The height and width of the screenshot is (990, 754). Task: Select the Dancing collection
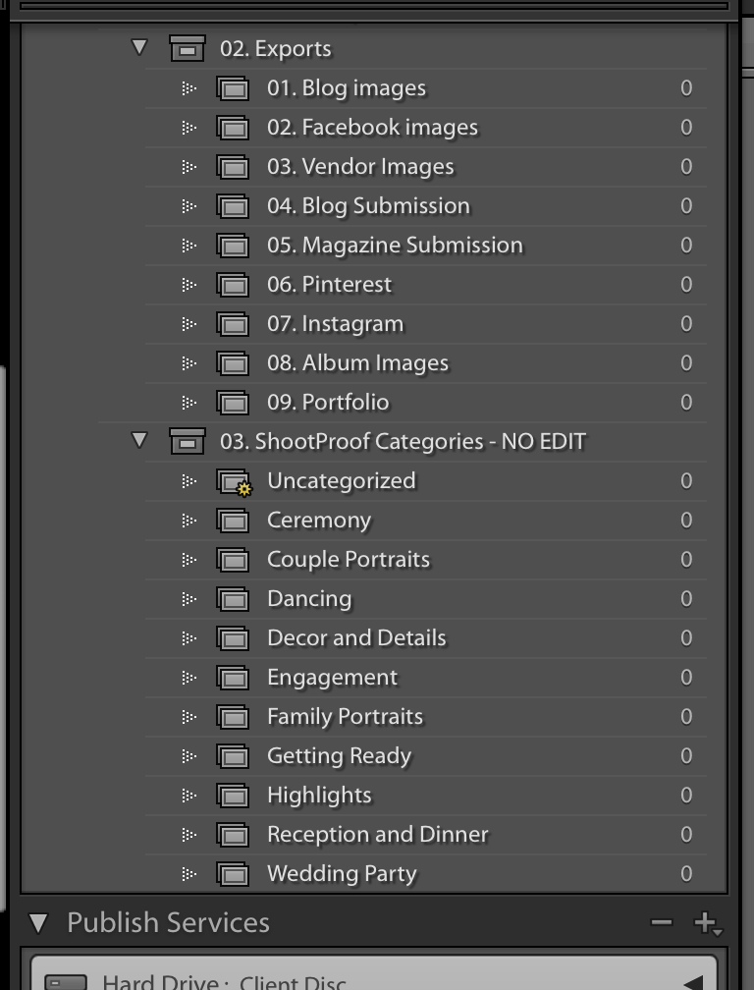425,599
